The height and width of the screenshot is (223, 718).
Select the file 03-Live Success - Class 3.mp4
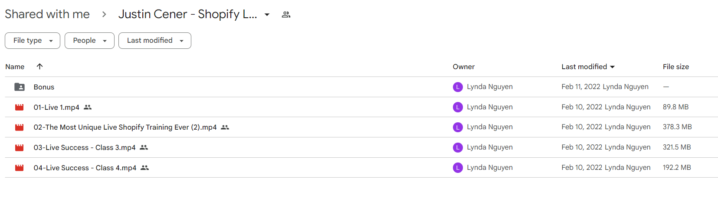[x=85, y=147]
